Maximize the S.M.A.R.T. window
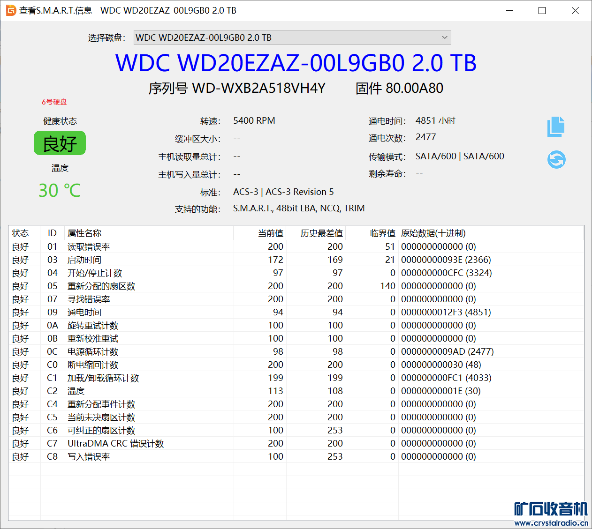Viewport: 592px width, 529px height. click(x=542, y=10)
